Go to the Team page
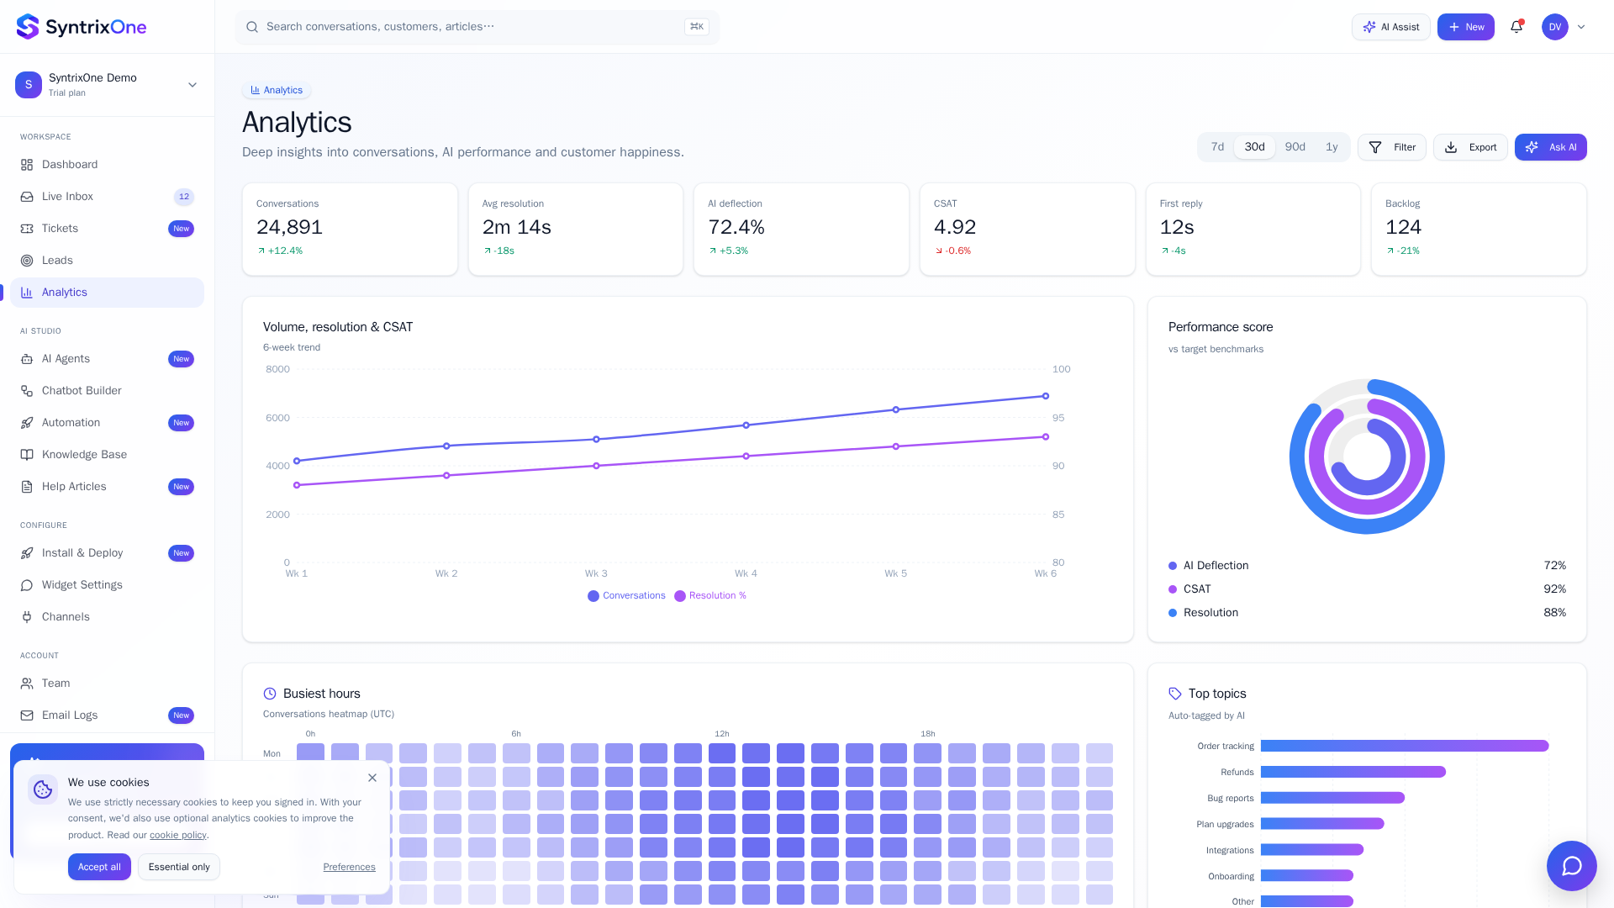 (x=107, y=684)
